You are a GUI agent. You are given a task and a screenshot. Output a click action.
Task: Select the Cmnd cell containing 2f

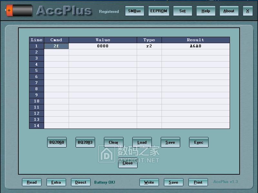coord(56,46)
